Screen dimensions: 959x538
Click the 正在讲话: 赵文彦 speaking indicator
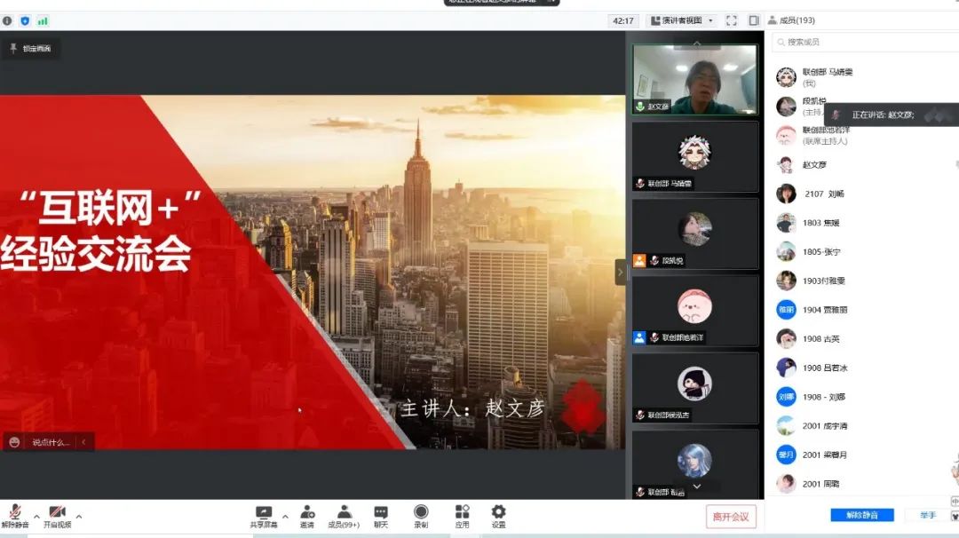click(x=892, y=115)
